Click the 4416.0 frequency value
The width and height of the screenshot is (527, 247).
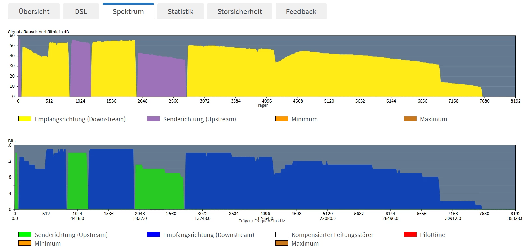pos(77,218)
